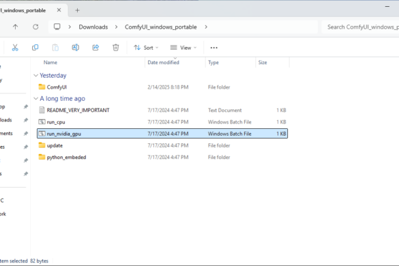
Task: Go up one folder level arrow
Action: click(15, 27)
